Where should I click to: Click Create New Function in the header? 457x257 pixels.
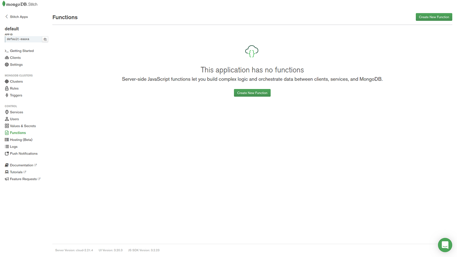[x=434, y=17]
